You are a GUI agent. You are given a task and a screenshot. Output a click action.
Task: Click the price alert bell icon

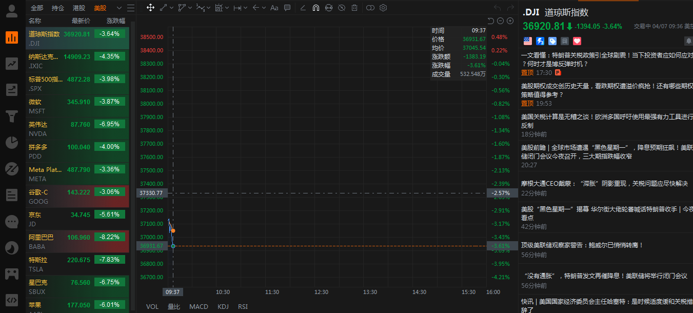(688, 41)
